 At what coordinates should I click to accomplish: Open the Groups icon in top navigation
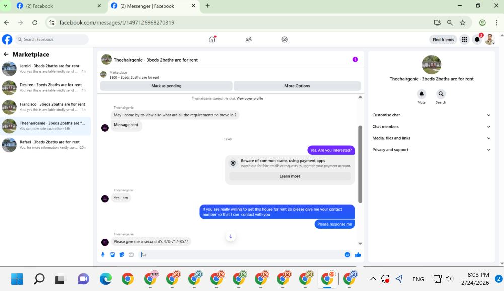coord(285,40)
